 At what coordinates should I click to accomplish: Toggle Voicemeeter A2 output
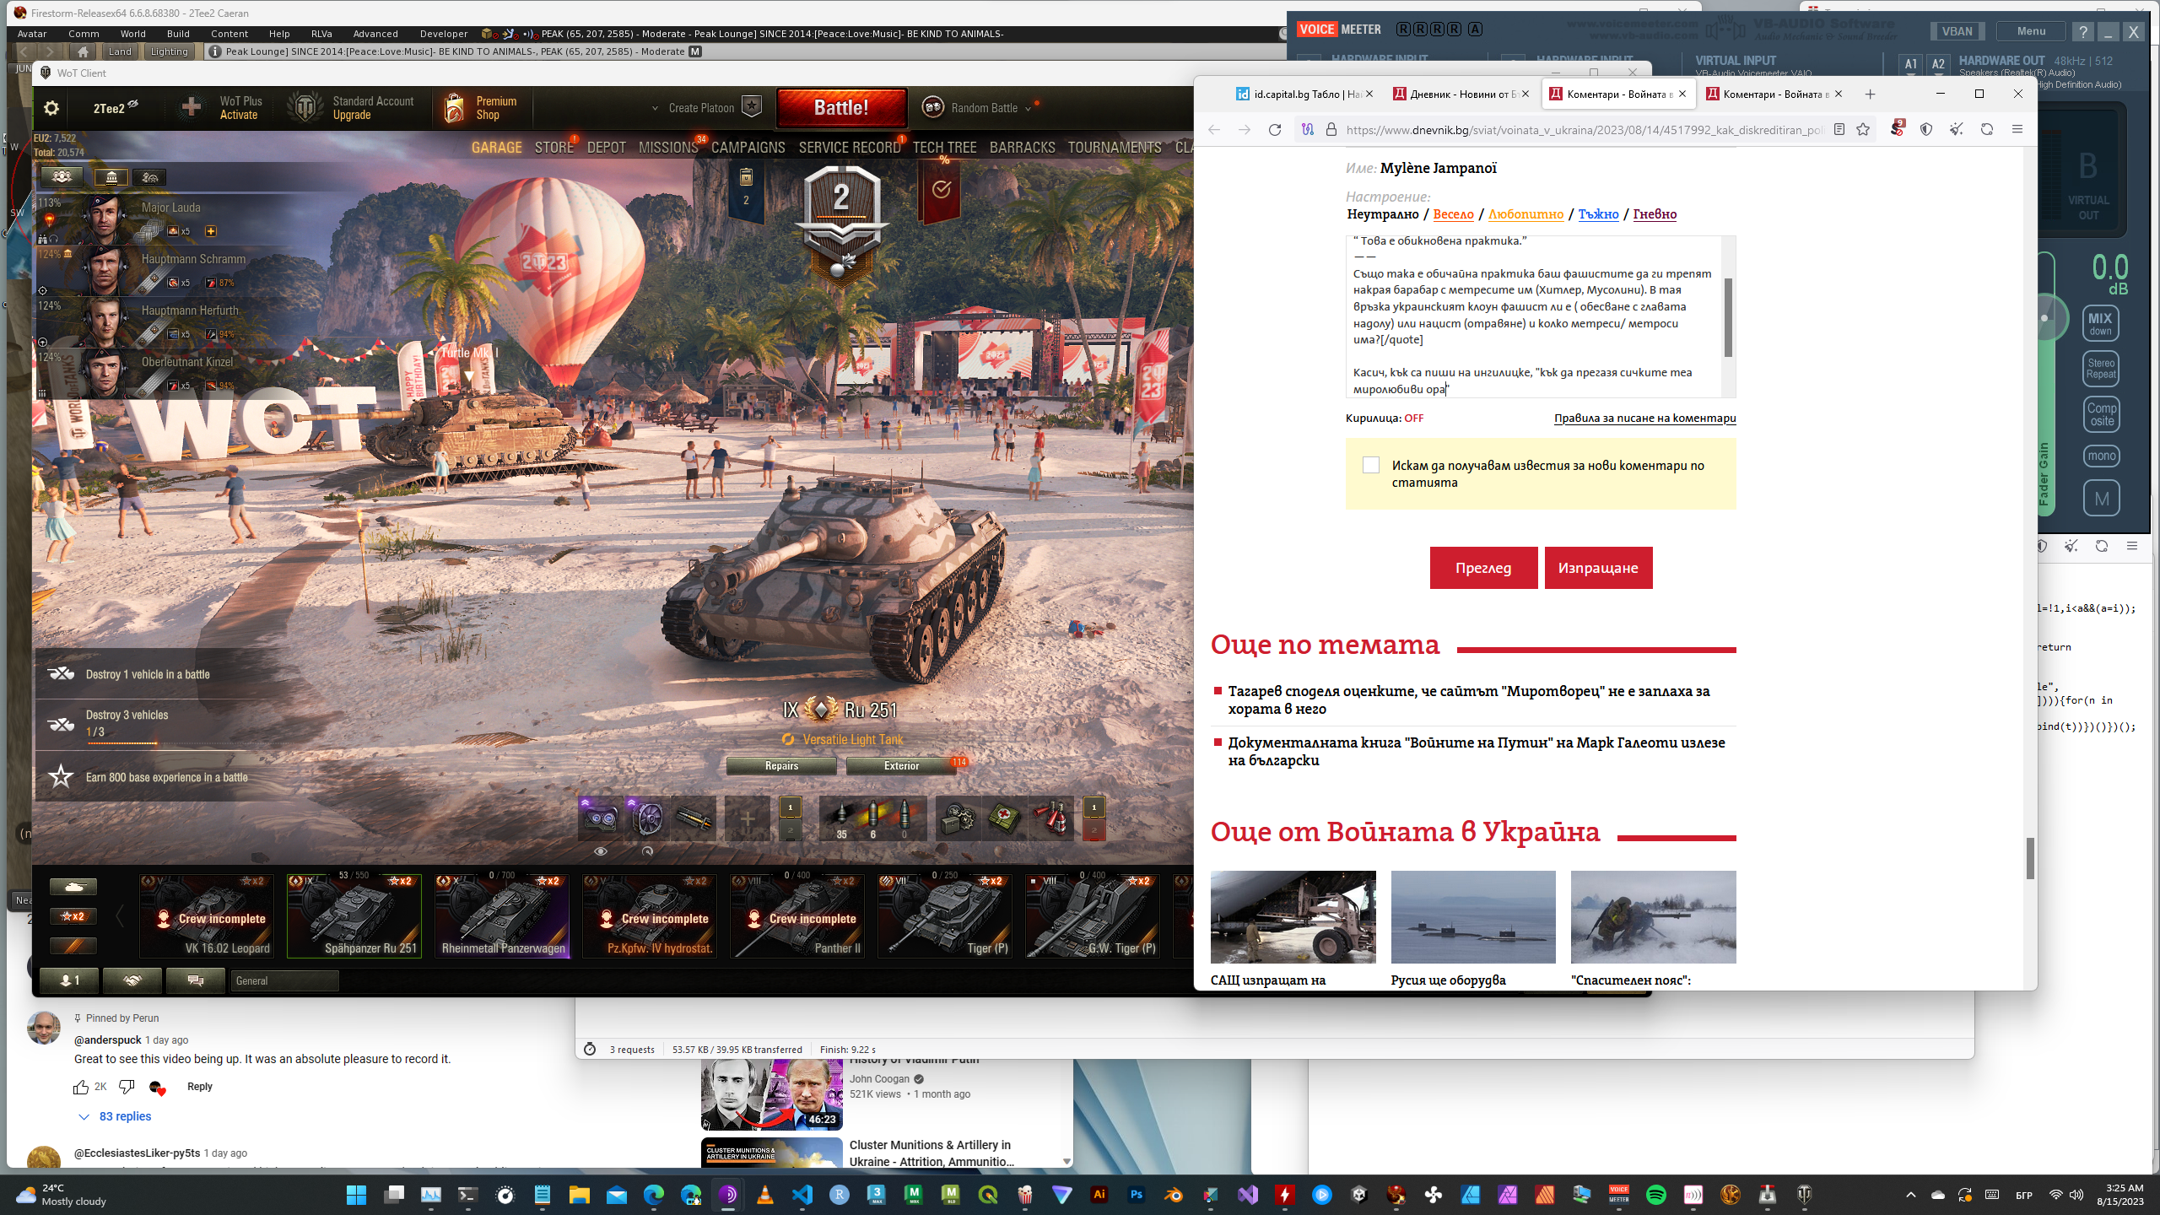tap(1938, 64)
